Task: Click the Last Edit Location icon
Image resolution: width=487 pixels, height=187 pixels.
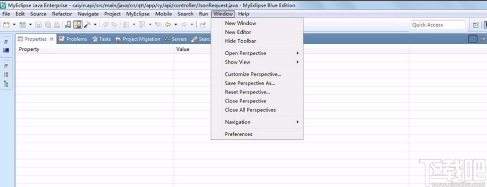Action: click(158, 25)
